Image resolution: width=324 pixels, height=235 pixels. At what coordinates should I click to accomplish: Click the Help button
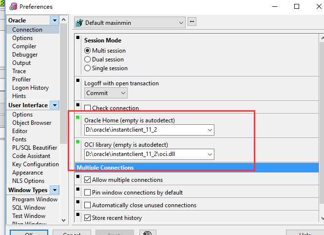tap(305, 232)
